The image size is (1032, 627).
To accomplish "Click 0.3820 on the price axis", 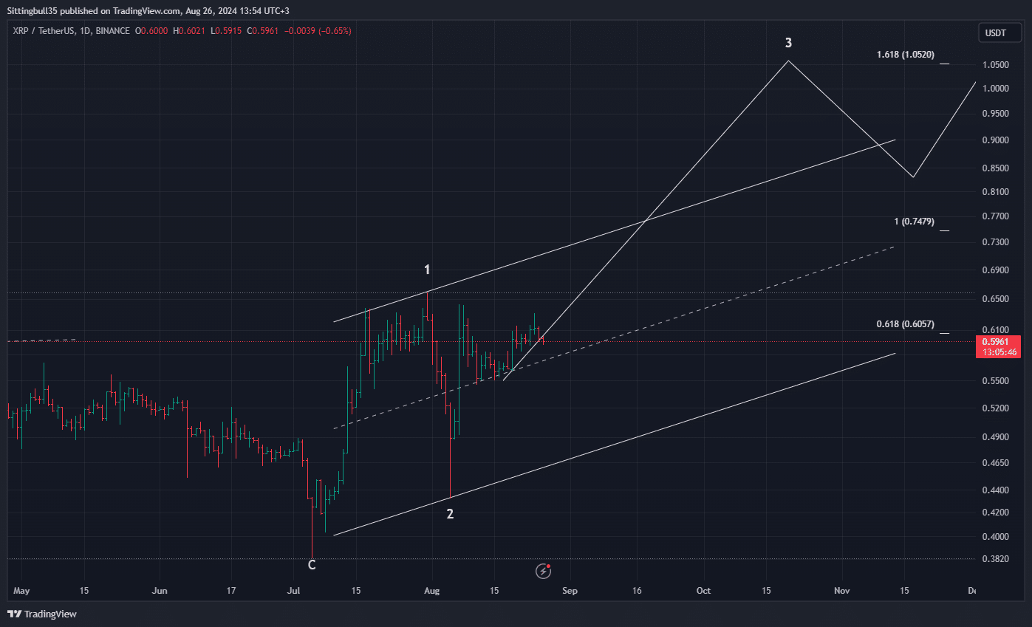I will coord(996,559).
